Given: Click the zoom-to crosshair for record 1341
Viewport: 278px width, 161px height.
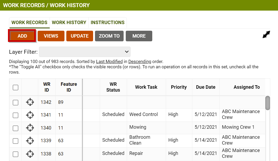Looking at the screenshot, I should [x=30, y=115].
